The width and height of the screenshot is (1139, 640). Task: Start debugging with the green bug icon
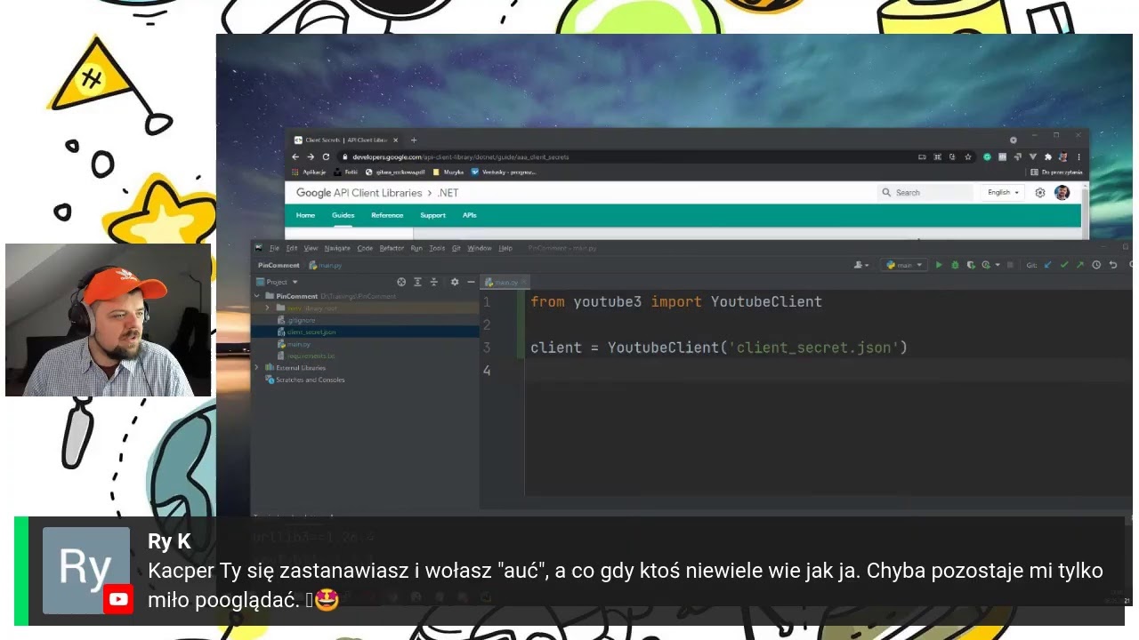pyautogui.click(x=955, y=265)
